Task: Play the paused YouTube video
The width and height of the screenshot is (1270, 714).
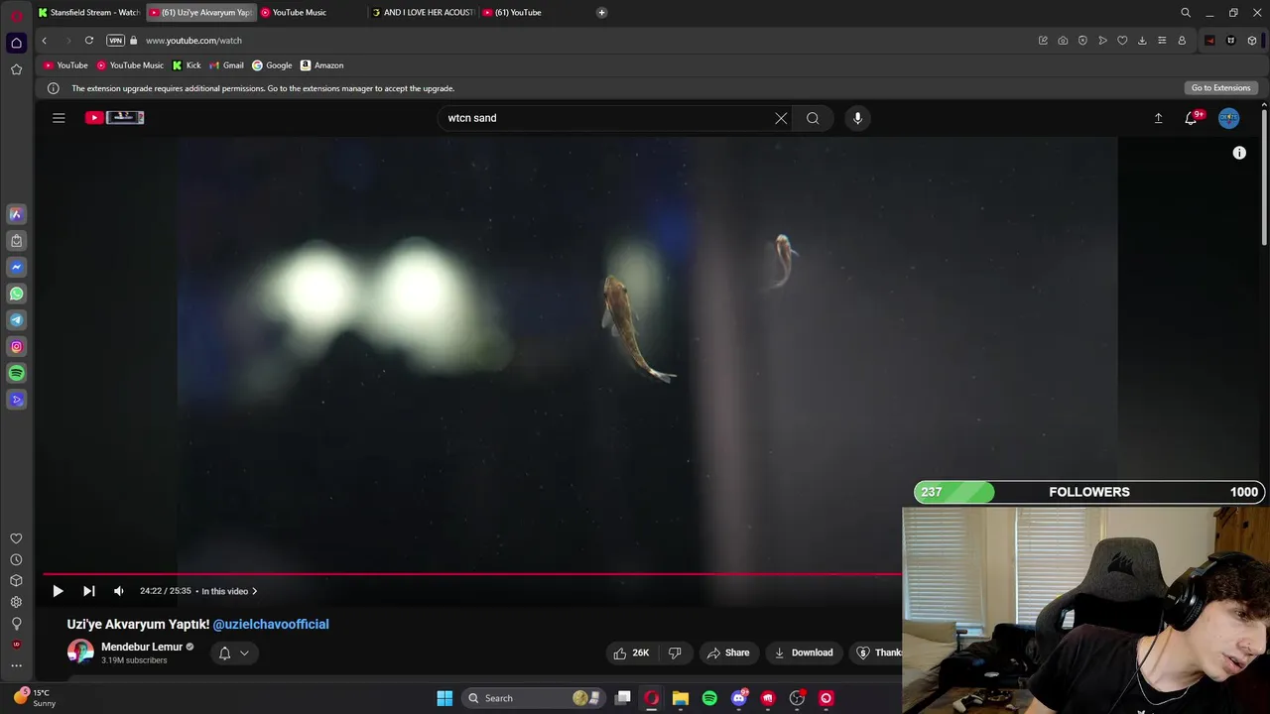Action: (58, 591)
